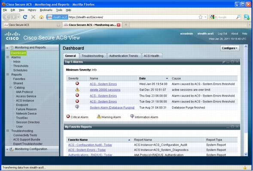
Task: Open the tab list dropdown arrow
Action: pos(250,25)
